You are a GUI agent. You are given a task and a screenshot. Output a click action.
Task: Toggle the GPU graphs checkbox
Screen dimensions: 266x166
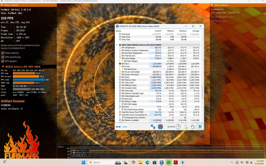pos(3,61)
